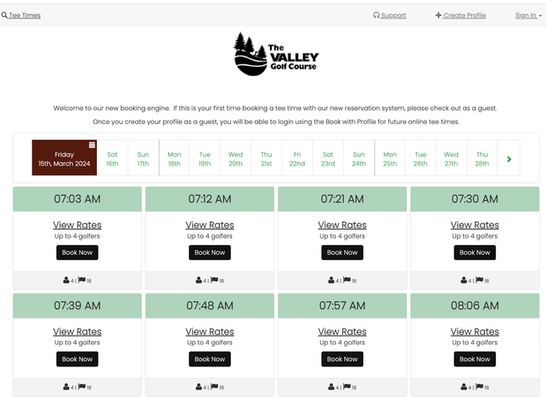Click the plus icon for Create Profile
This screenshot has height=399, width=546.
coord(438,15)
